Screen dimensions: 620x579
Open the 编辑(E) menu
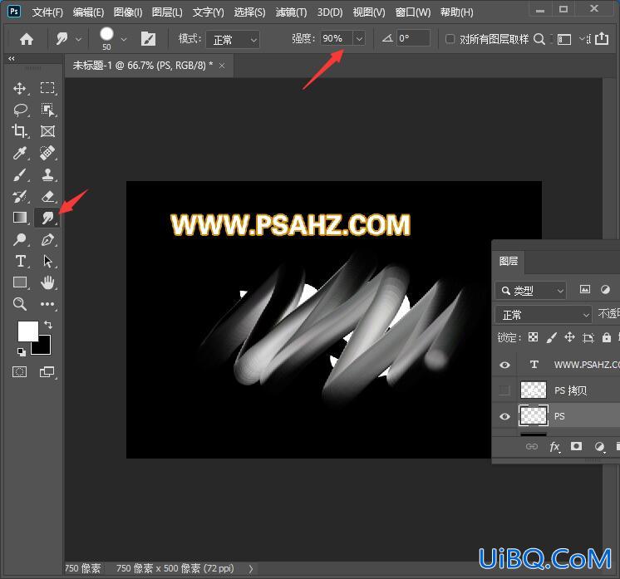tap(88, 12)
